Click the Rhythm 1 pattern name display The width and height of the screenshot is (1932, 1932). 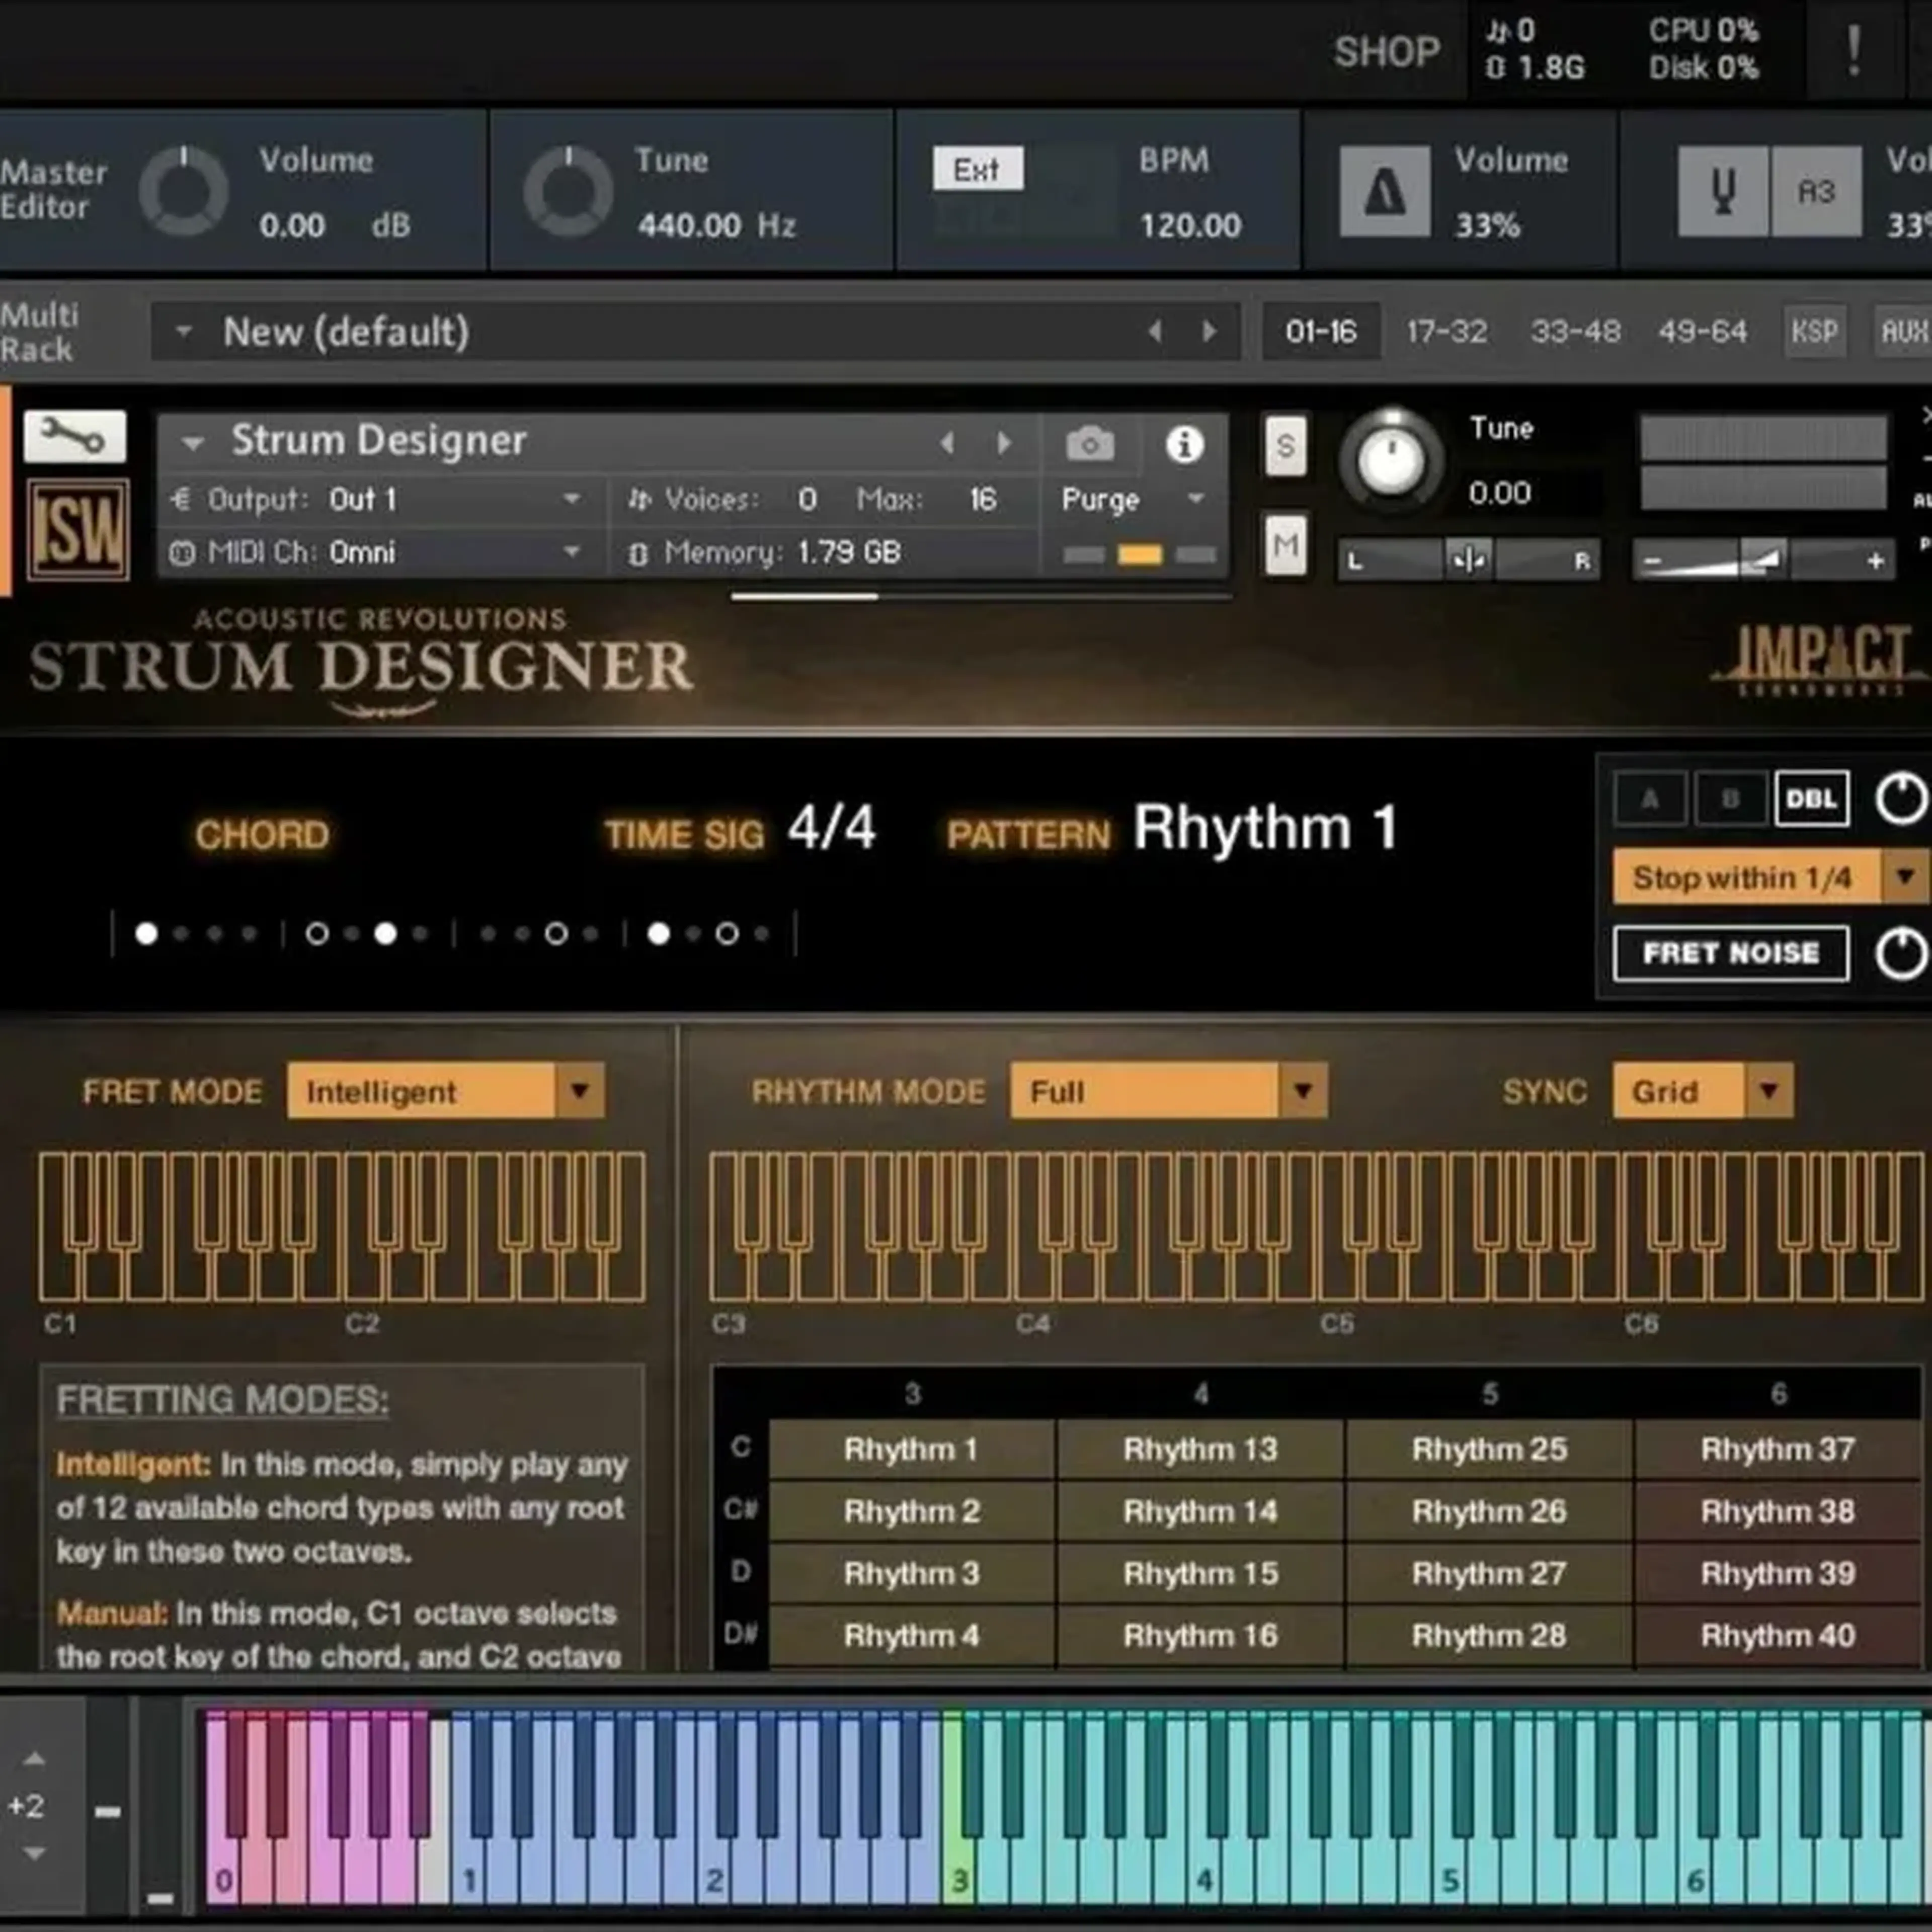pos(1265,828)
